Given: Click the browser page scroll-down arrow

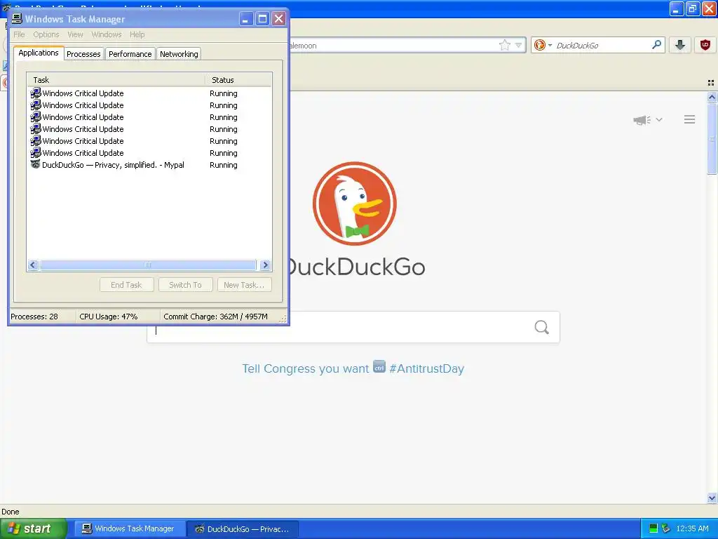Looking at the screenshot, I should [712, 498].
